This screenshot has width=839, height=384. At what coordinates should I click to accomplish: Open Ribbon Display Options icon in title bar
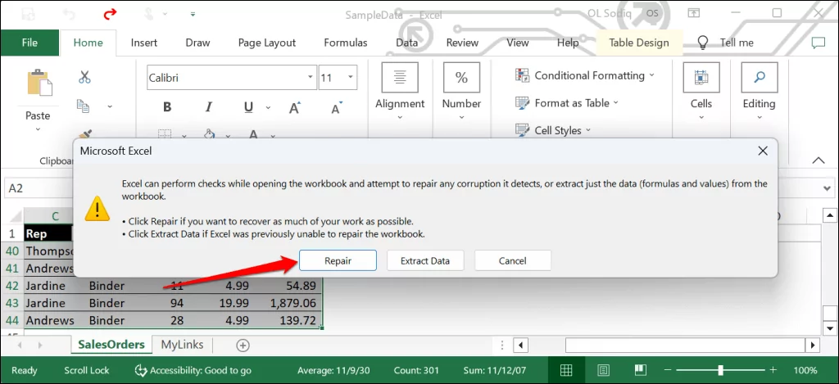coord(693,13)
